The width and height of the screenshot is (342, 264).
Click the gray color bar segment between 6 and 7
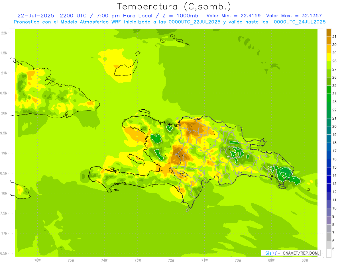pos(329,237)
